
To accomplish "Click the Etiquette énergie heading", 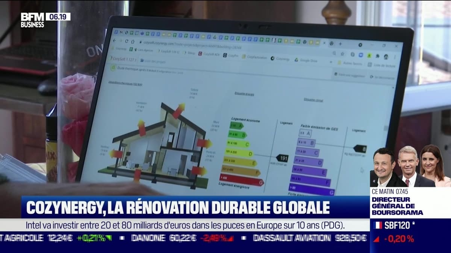I will [x=244, y=94].
